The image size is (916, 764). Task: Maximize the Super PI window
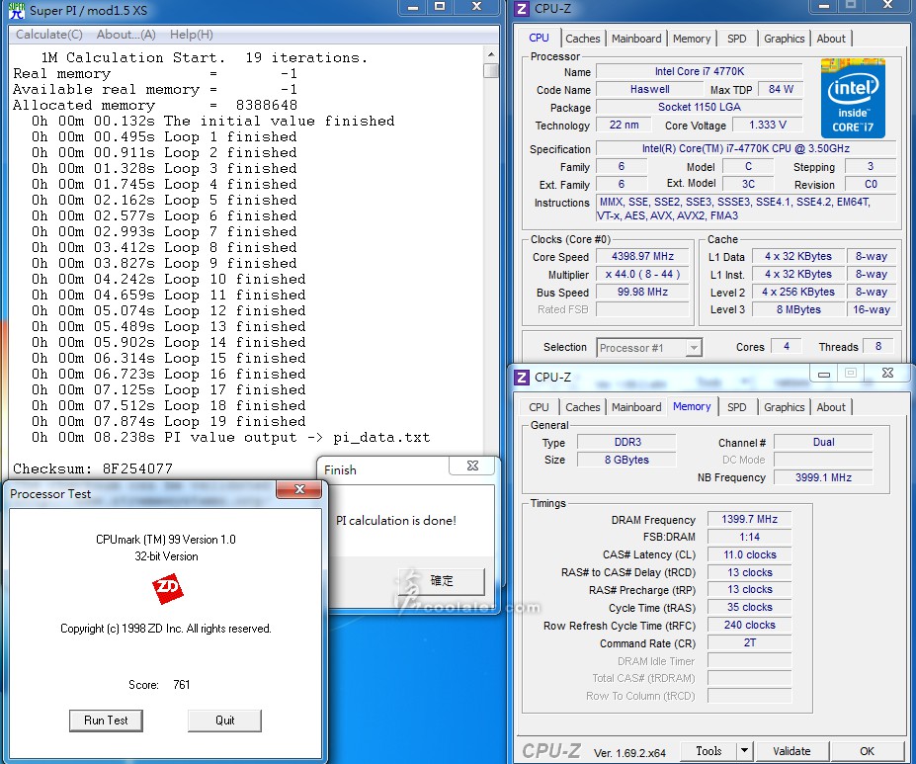click(440, 7)
